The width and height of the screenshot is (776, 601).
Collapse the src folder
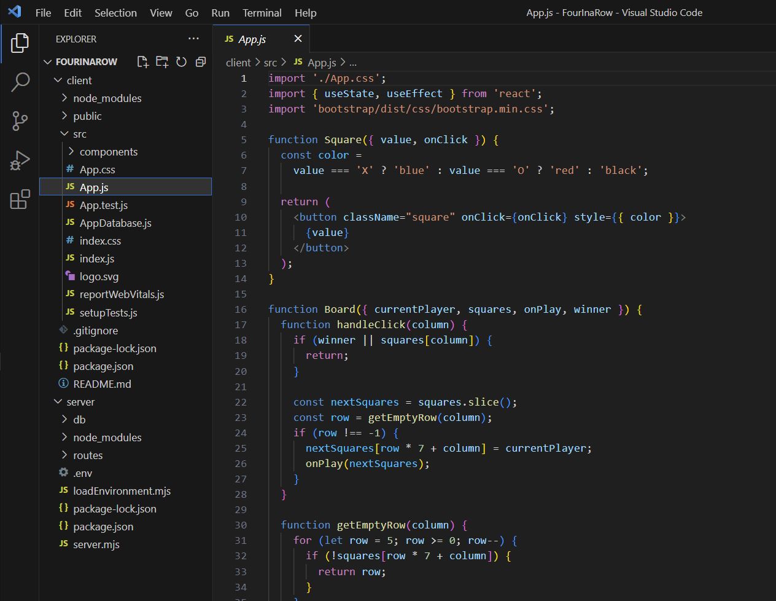79,134
